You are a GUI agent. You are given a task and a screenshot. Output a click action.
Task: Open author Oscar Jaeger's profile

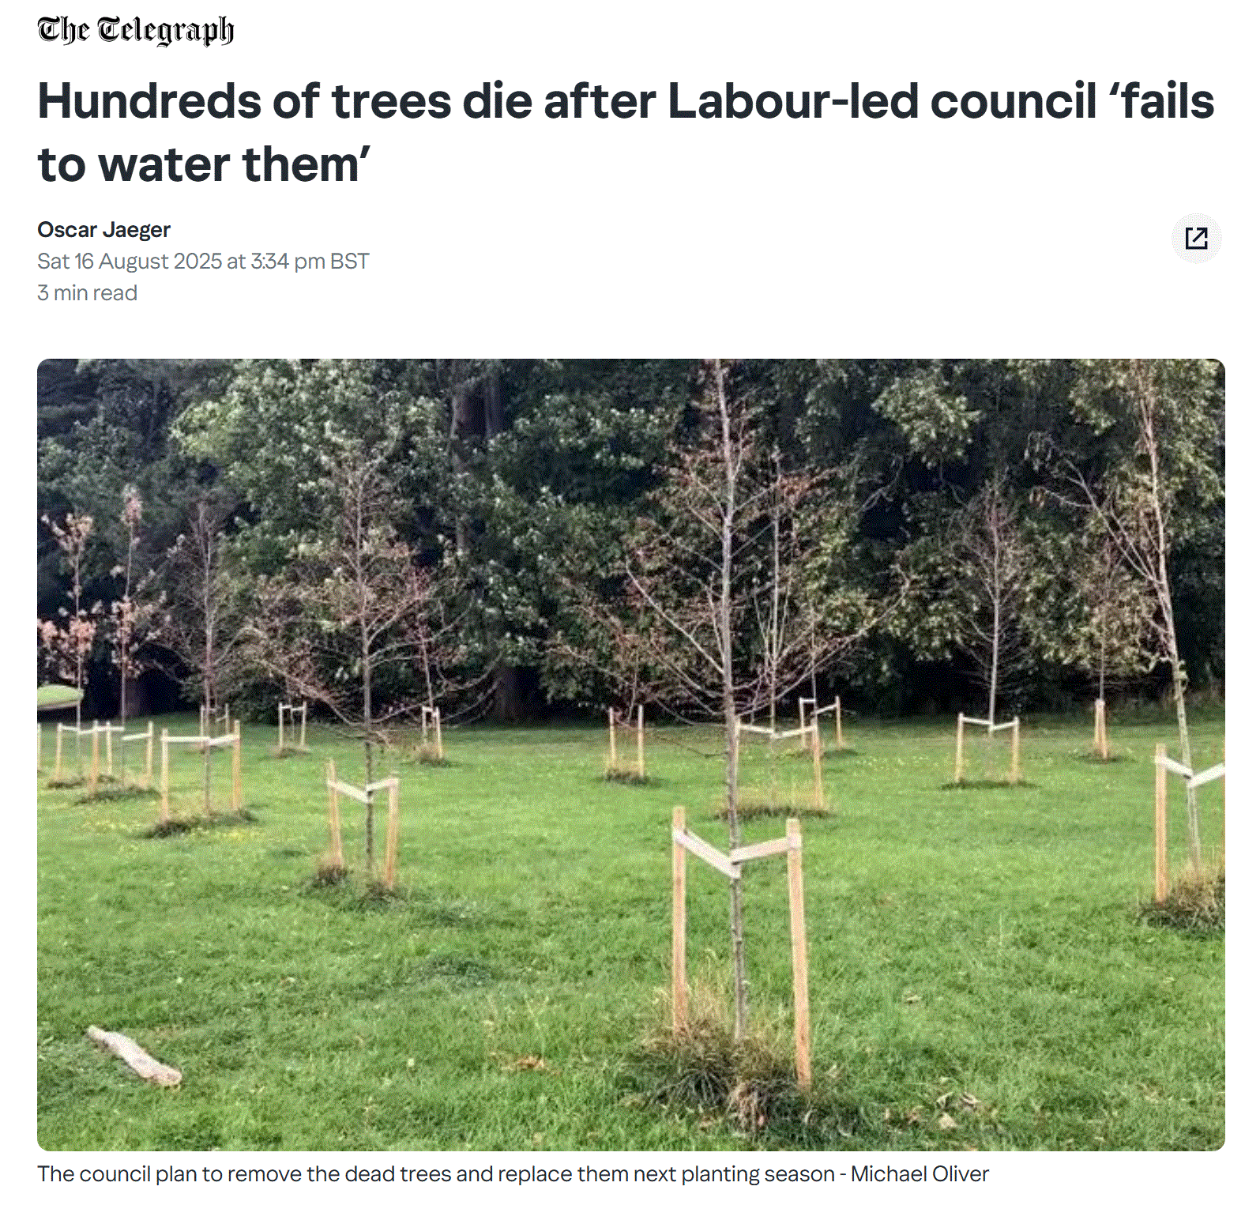(x=103, y=230)
